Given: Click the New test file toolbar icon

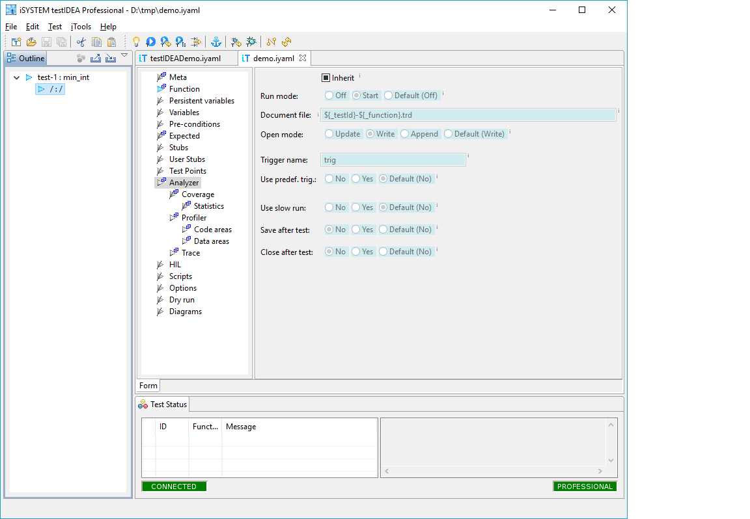Looking at the screenshot, I should [x=16, y=42].
